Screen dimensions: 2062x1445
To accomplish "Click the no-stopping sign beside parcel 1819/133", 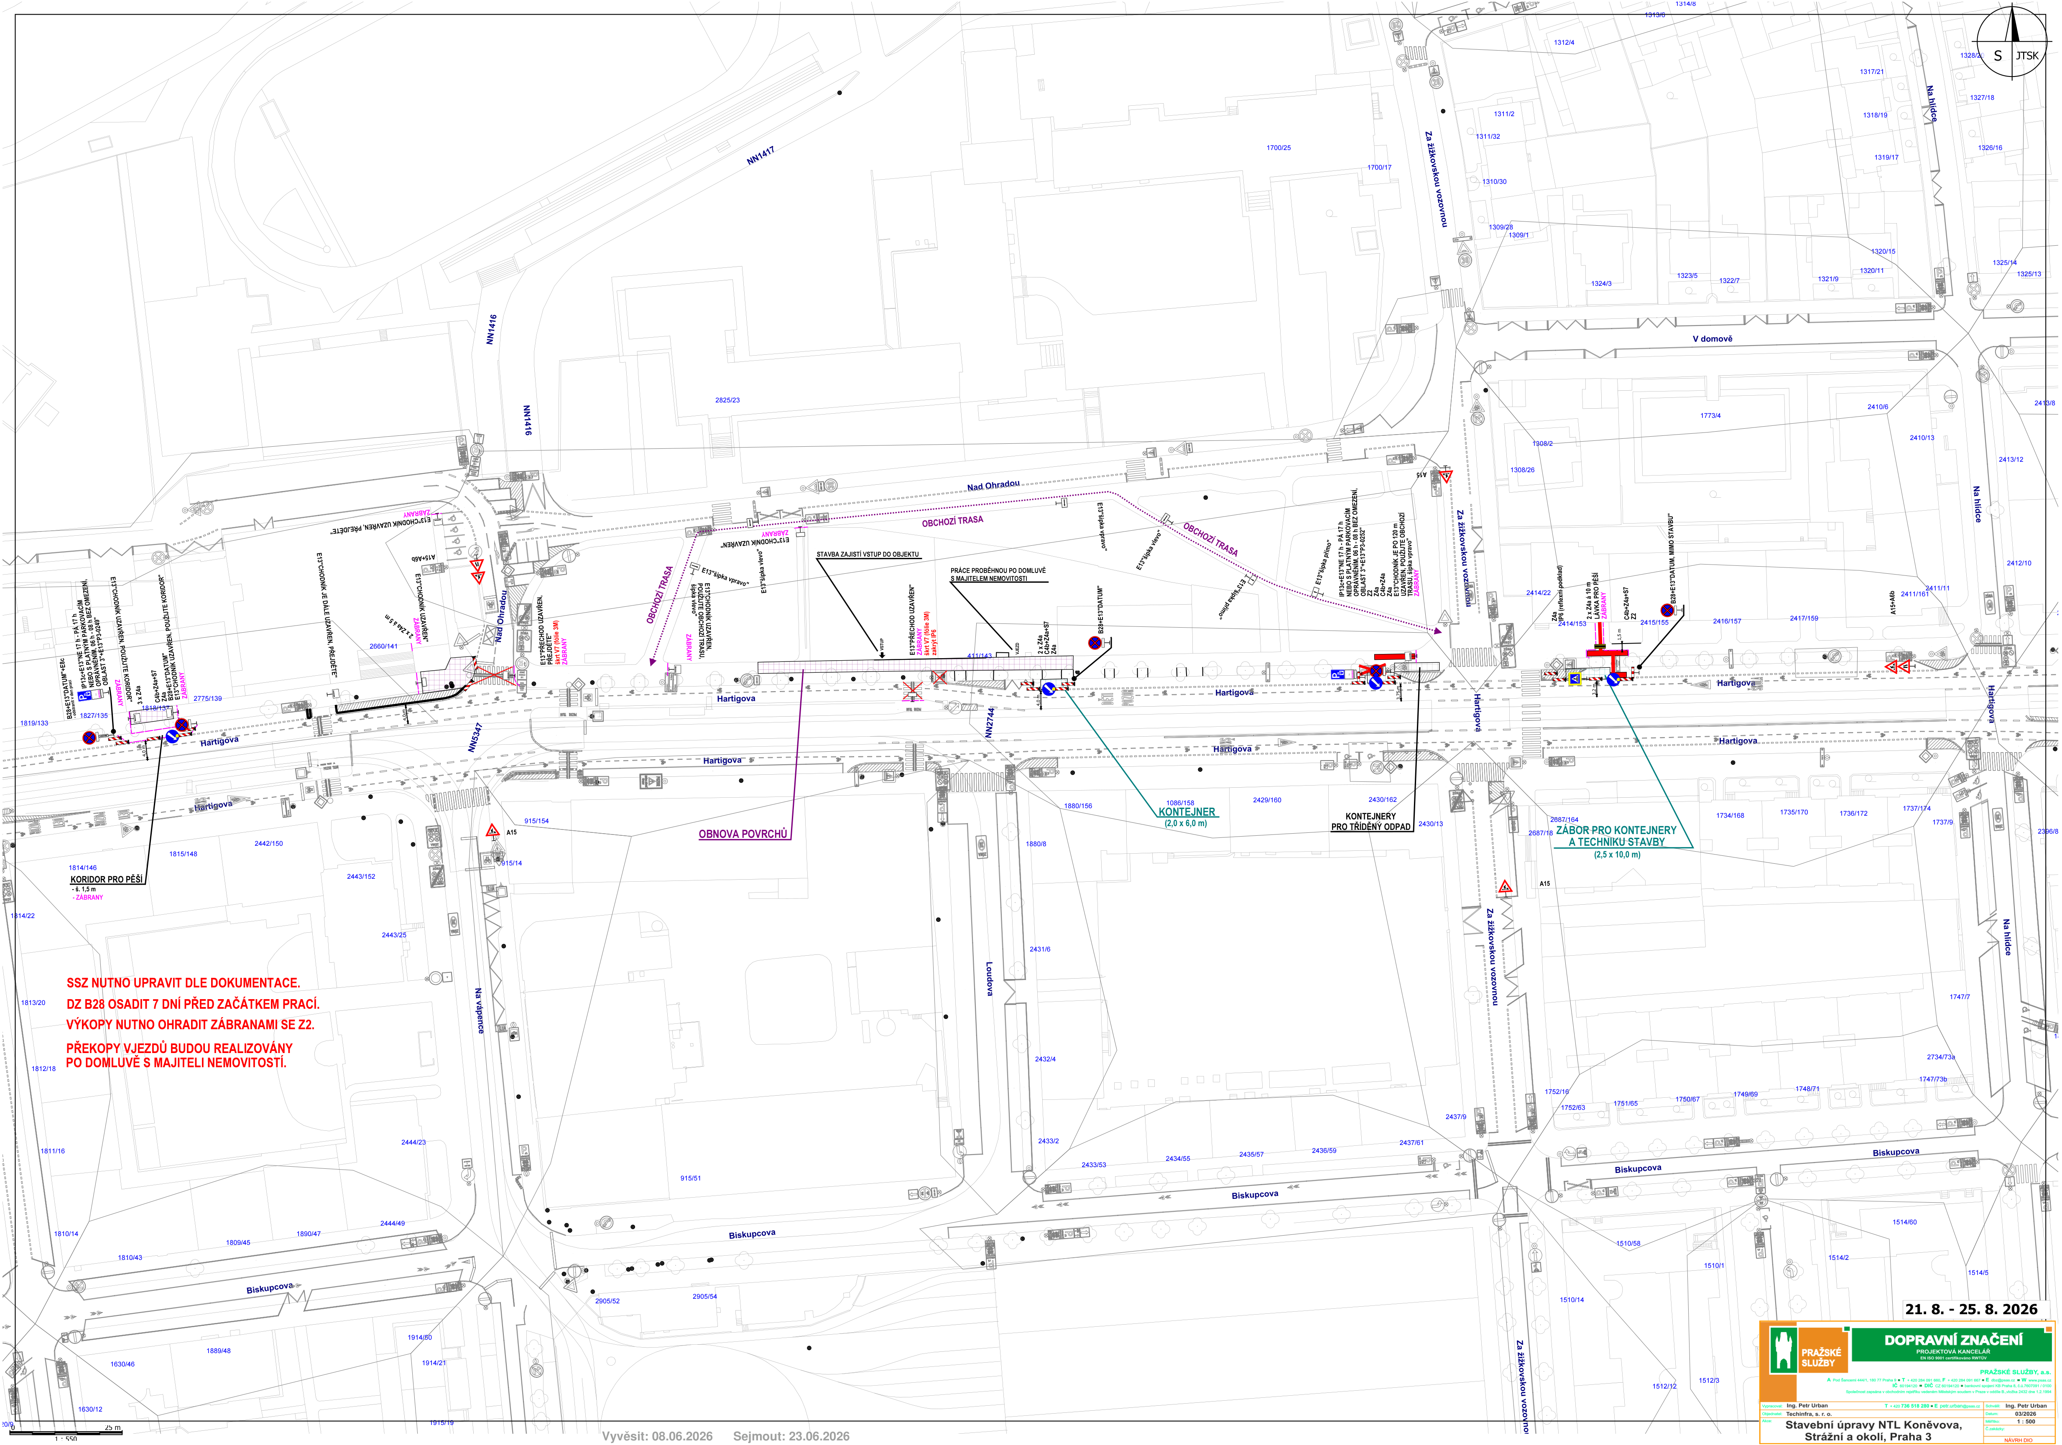I will [x=89, y=738].
